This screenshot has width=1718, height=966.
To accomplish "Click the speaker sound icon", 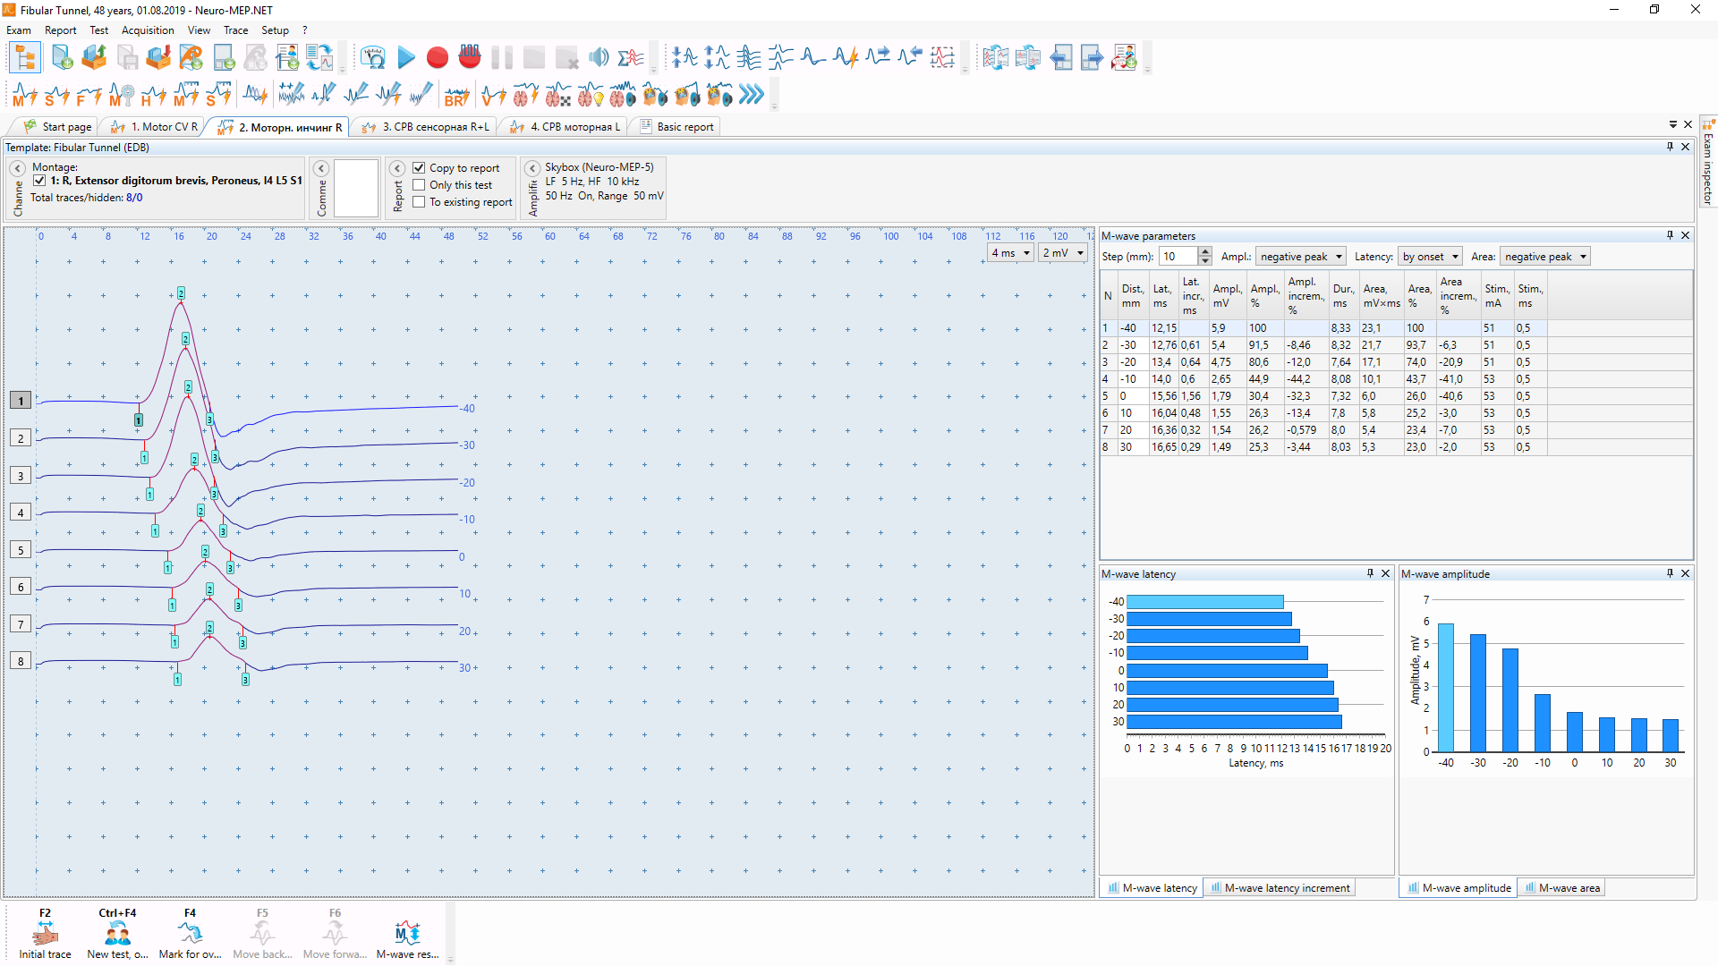I will click(x=599, y=58).
